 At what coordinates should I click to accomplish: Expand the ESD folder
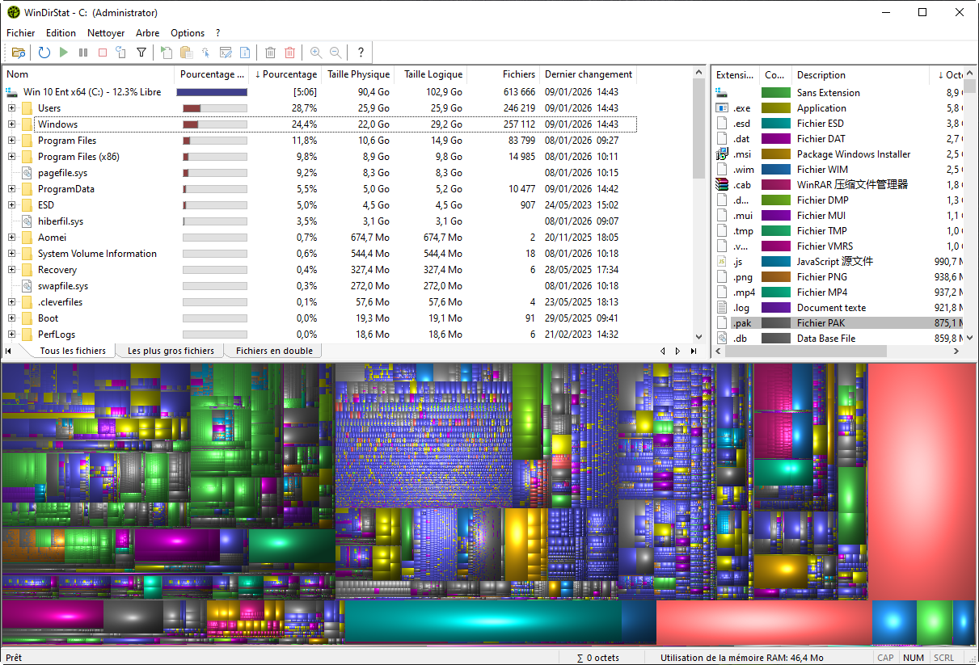pos(11,205)
